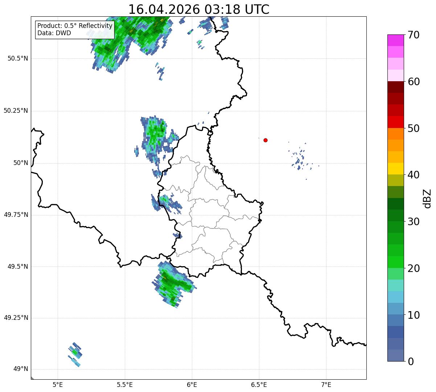
Task: Click the title 16.04.2026 03:18 UTC
Action: click(199, 9)
